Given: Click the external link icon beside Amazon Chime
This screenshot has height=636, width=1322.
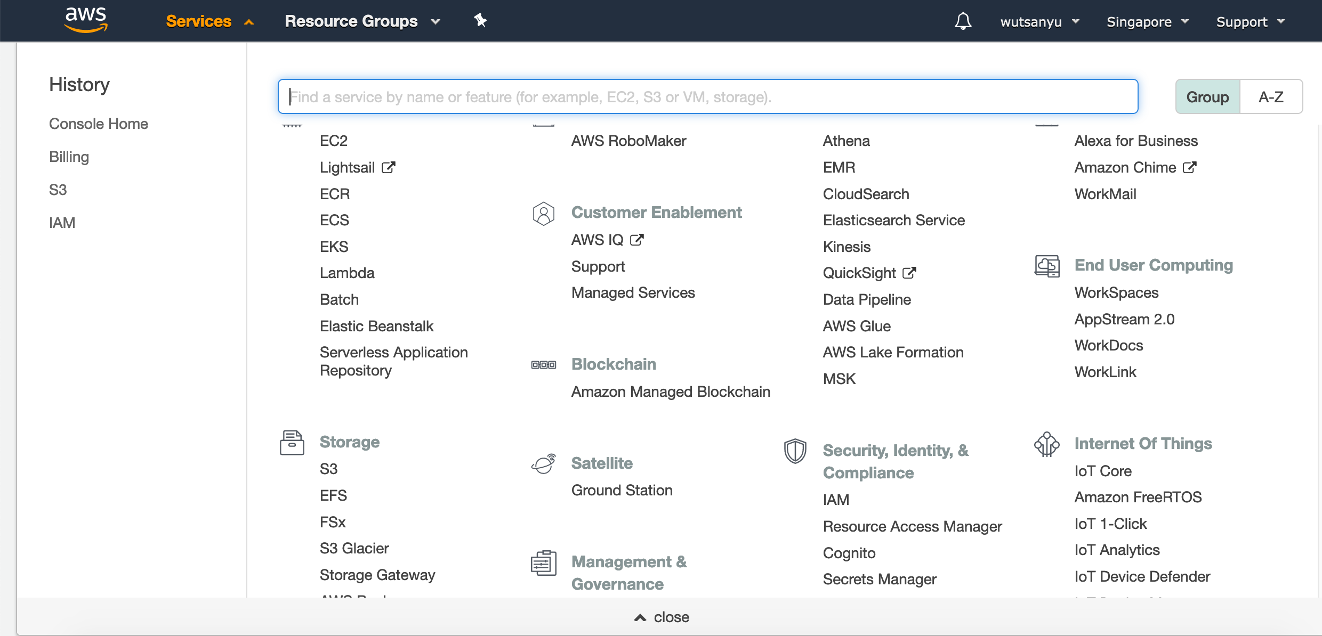Looking at the screenshot, I should tap(1190, 167).
